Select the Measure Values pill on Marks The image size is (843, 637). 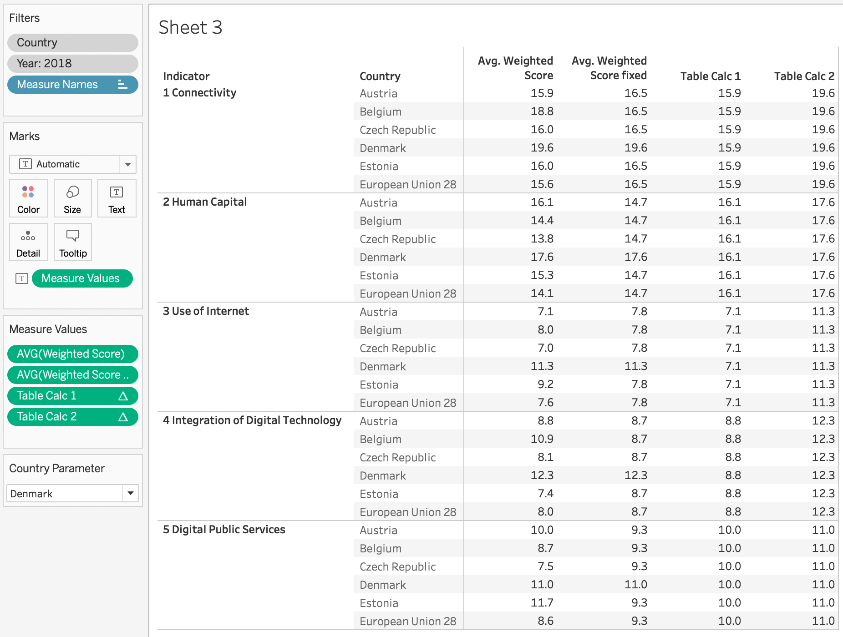[82, 278]
